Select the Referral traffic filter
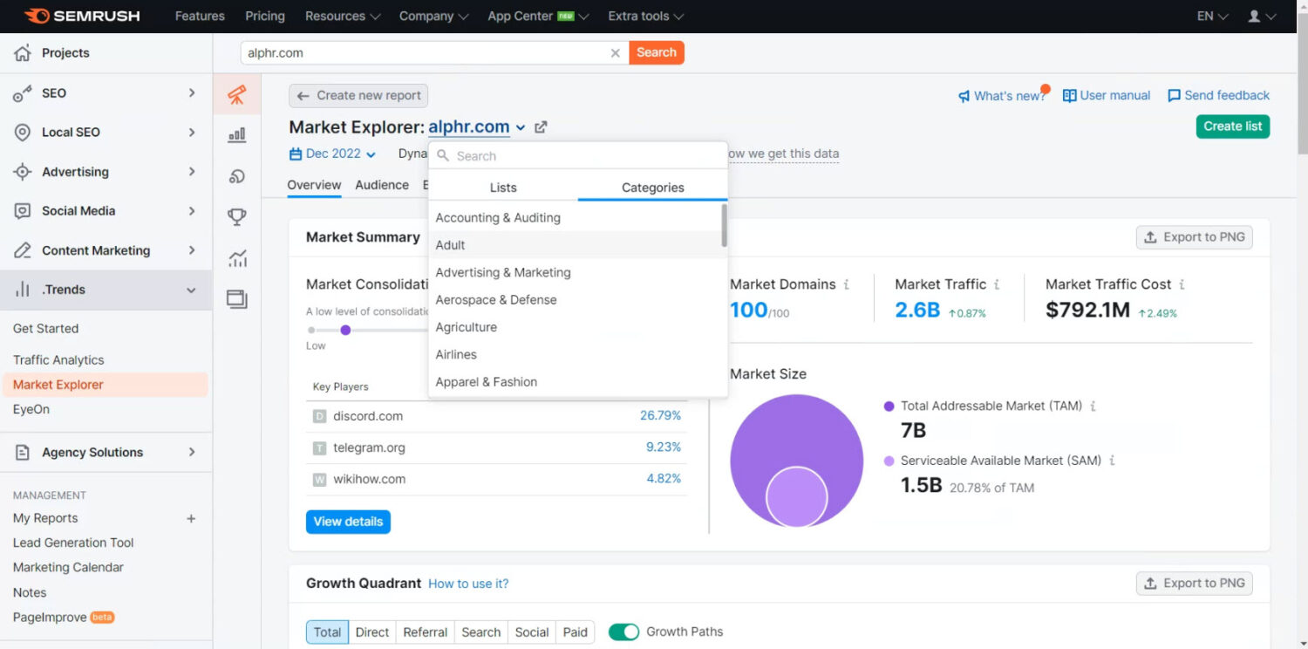Image resolution: width=1308 pixels, height=649 pixels. (x=426, y=632)
